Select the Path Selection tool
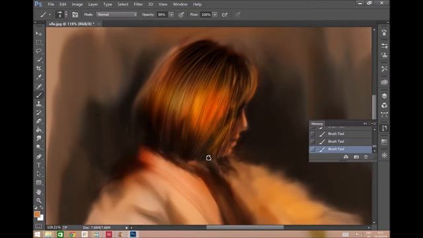 [x=39, y=174]
